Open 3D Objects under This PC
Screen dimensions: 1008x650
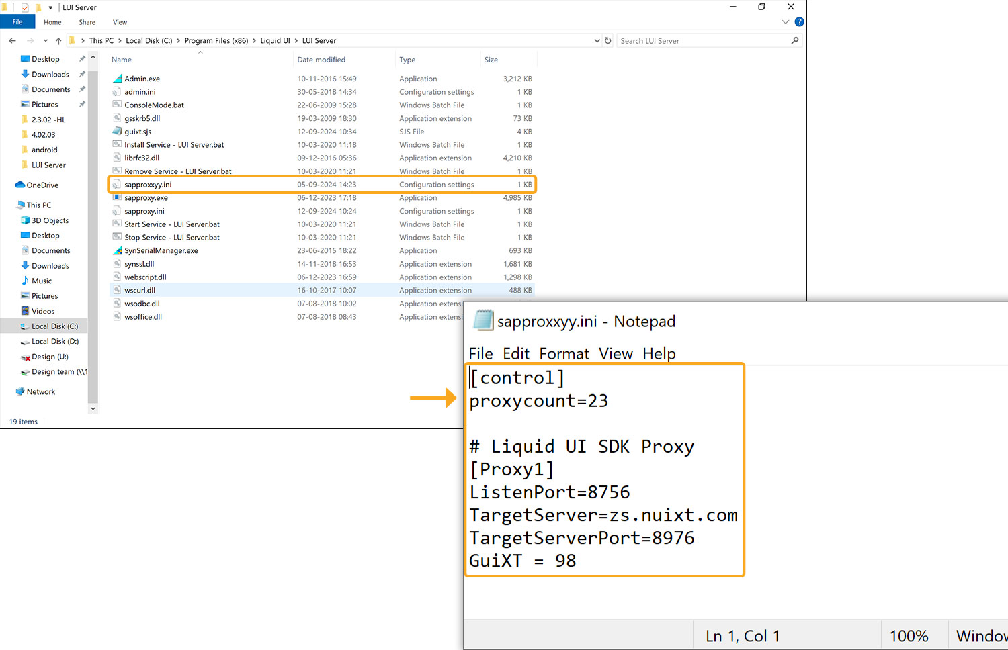click(50, 220)
